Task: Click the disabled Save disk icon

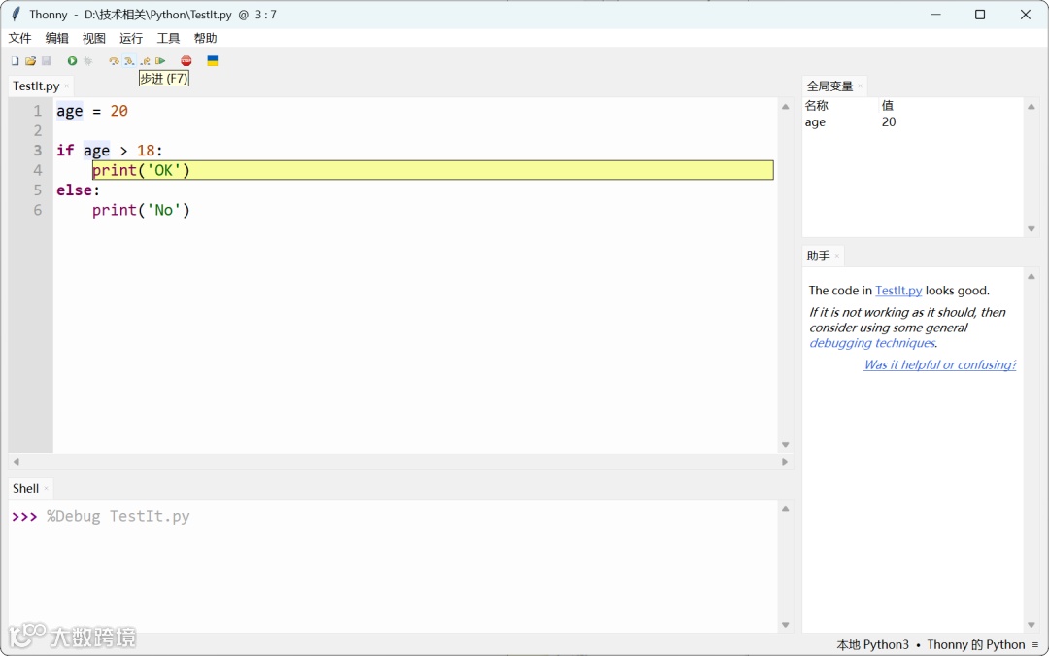Action: (x=47, y=61)
